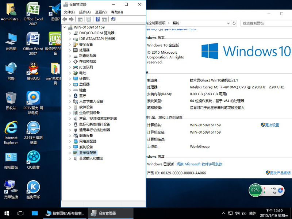Expand the IDE ATA/ATAPI 控制器 node
The height and width of the screenshot is (219, 292).
tap(70, 39)
